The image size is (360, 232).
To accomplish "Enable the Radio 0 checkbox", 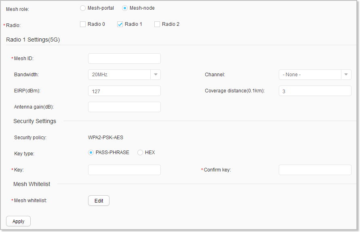I will coord(83,24).
